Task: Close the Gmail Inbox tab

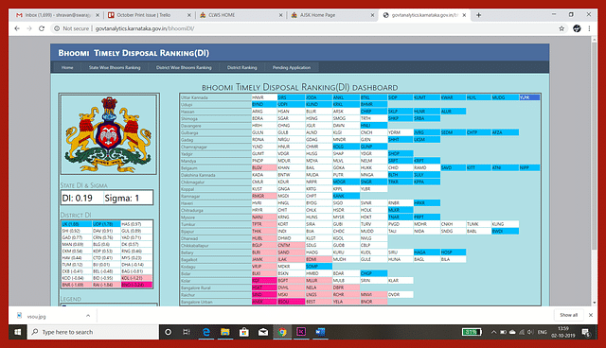Action: point(98,15)
